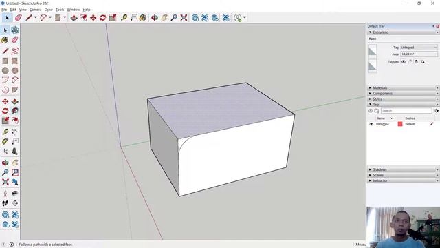Collapse the Entity Info panel
This screenshot has width=440, height=248.
[370, 32]
